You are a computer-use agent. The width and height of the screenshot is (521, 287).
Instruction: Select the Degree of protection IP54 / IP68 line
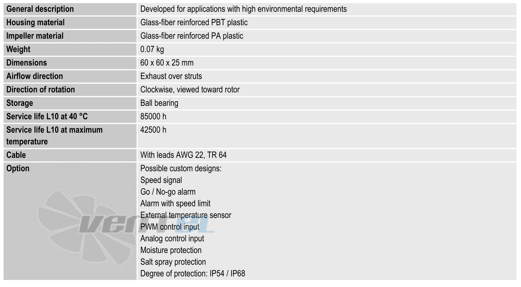(x=193, y=274)
